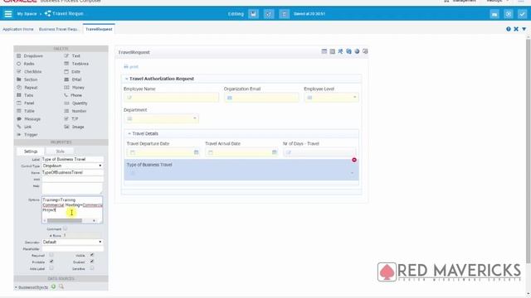
Task: Add a Quantity control from palette
Action: [x=76, y=103]
